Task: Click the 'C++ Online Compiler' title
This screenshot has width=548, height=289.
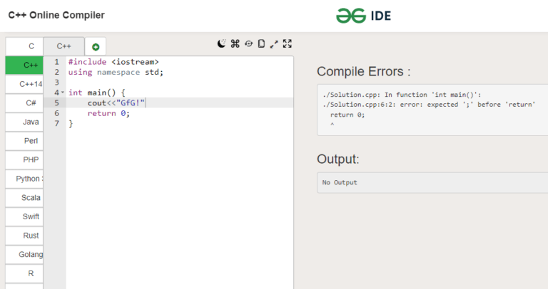Action: 56,15
